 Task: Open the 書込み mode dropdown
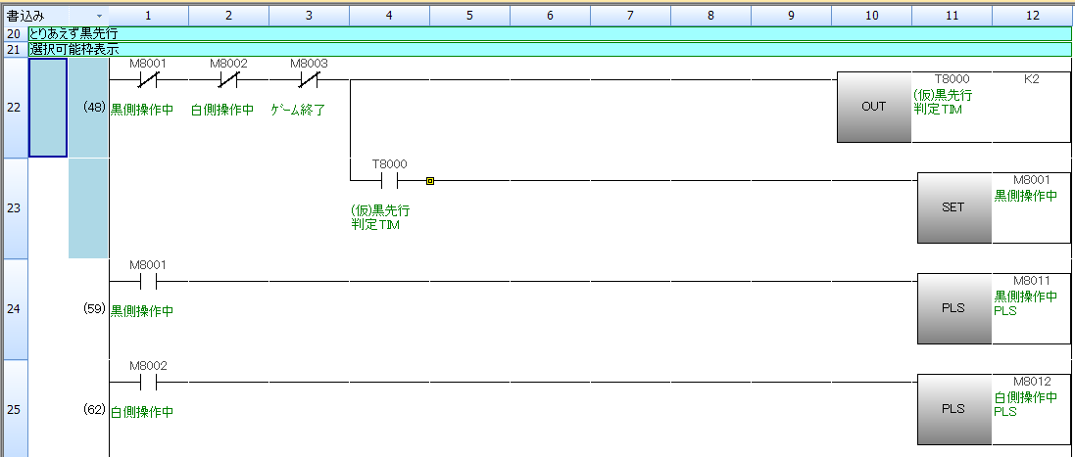99,17
